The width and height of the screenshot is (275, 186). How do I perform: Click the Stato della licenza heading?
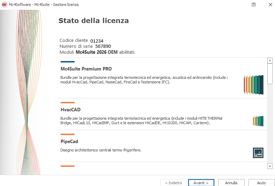pyautogui.click(x=94, y=21)
